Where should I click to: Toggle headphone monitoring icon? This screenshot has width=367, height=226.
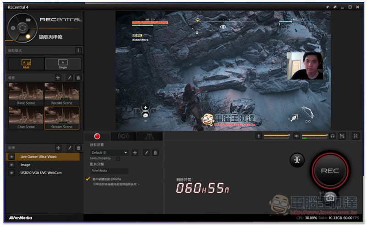click(333, 136)
